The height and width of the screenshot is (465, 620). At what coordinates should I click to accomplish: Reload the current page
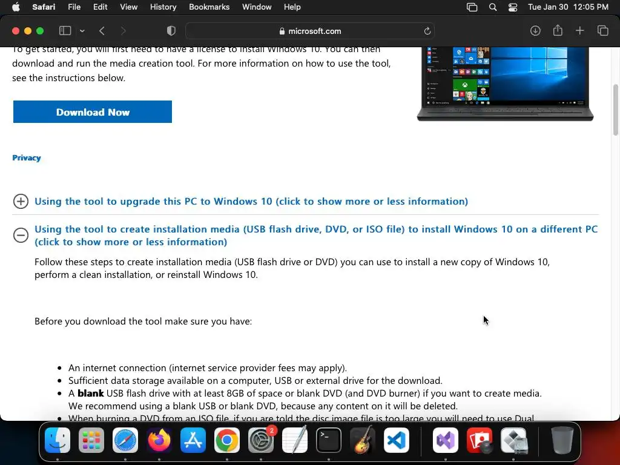(427, 31)
